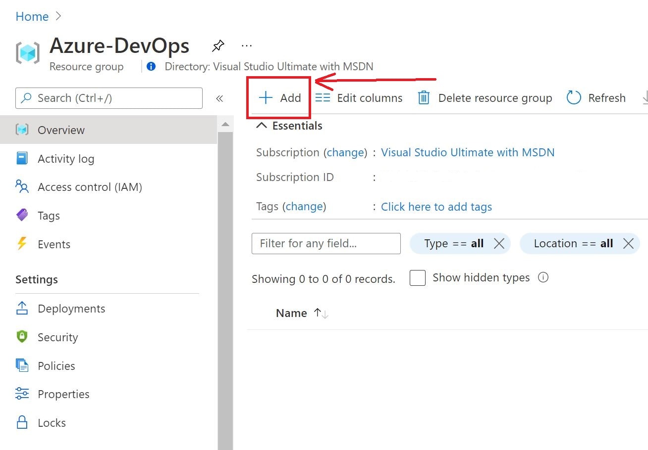
Task: Click the circular Refresh icon
Action: point(574,98)
